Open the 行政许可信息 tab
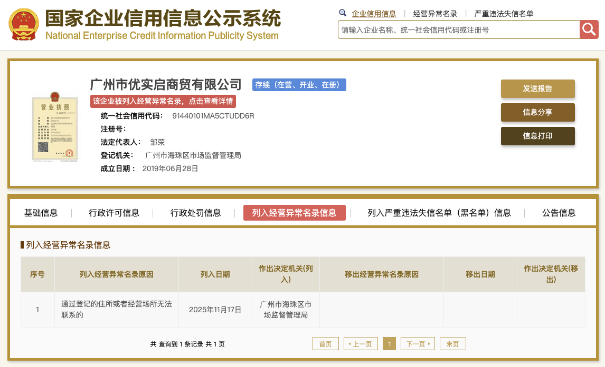Viewport: 605px width, 367px height. [x=113, y=213]
